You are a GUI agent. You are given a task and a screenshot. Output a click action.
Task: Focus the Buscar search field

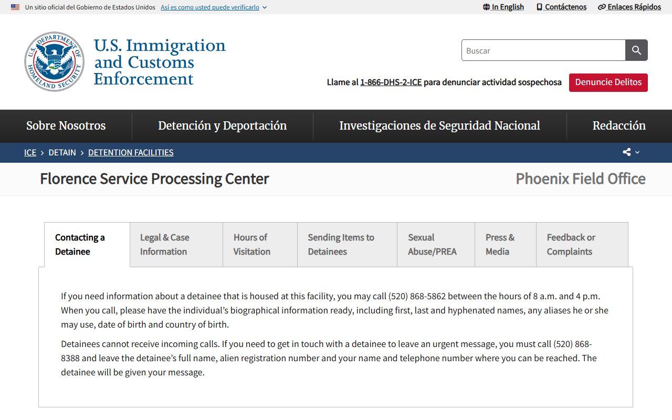coord(543,50)
